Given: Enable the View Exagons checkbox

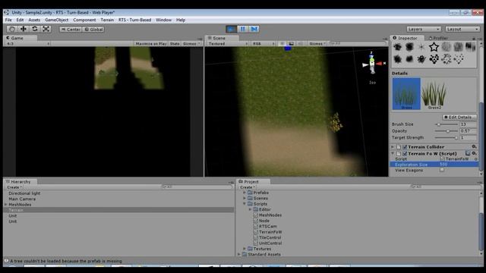Looking at the screenshot, I should (442, 170).
